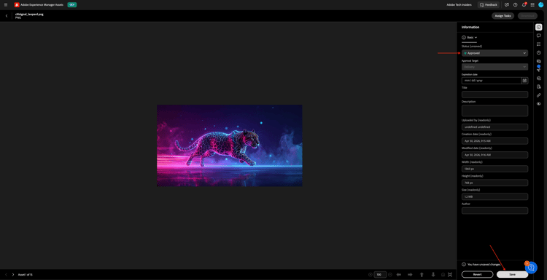
Task: Open the eye preview rail icon
Action: [539, 104]
